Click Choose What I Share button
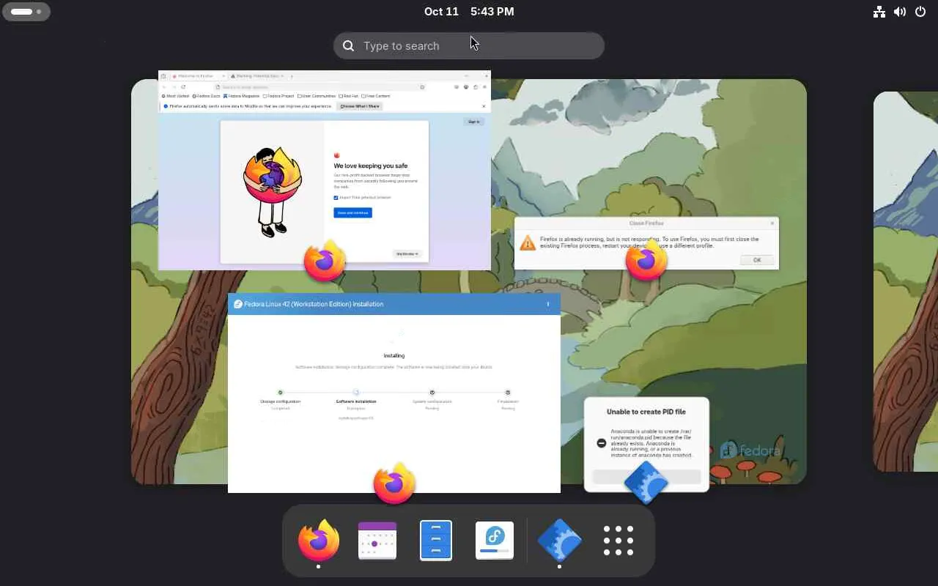This screenshot has width=938, height=586. pyautogui.click(x=360, y=106)
